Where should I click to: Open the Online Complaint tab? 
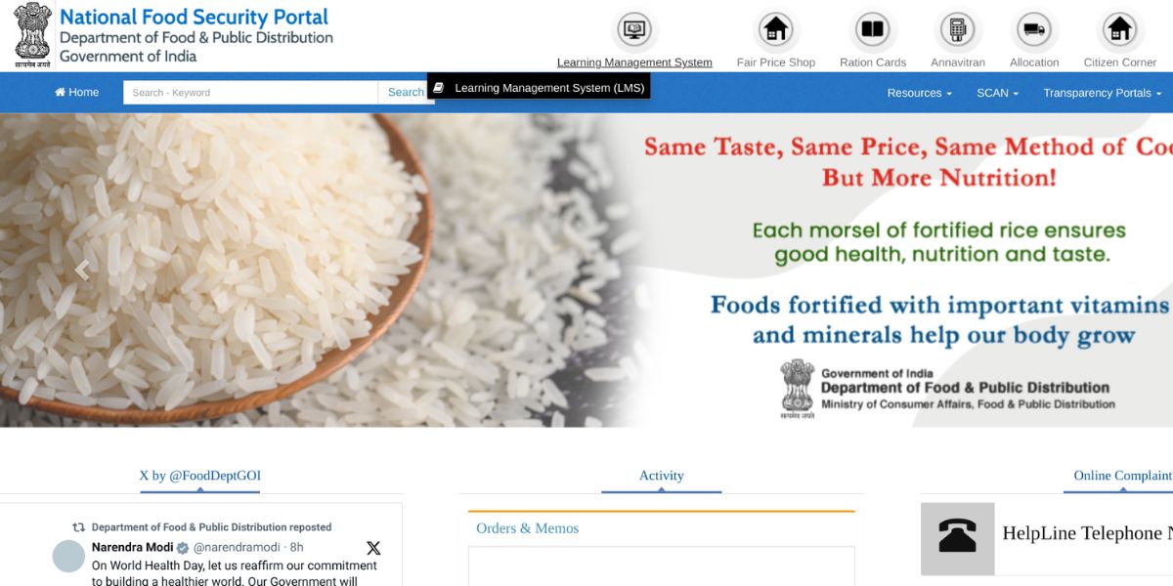tap(1122, 476)
